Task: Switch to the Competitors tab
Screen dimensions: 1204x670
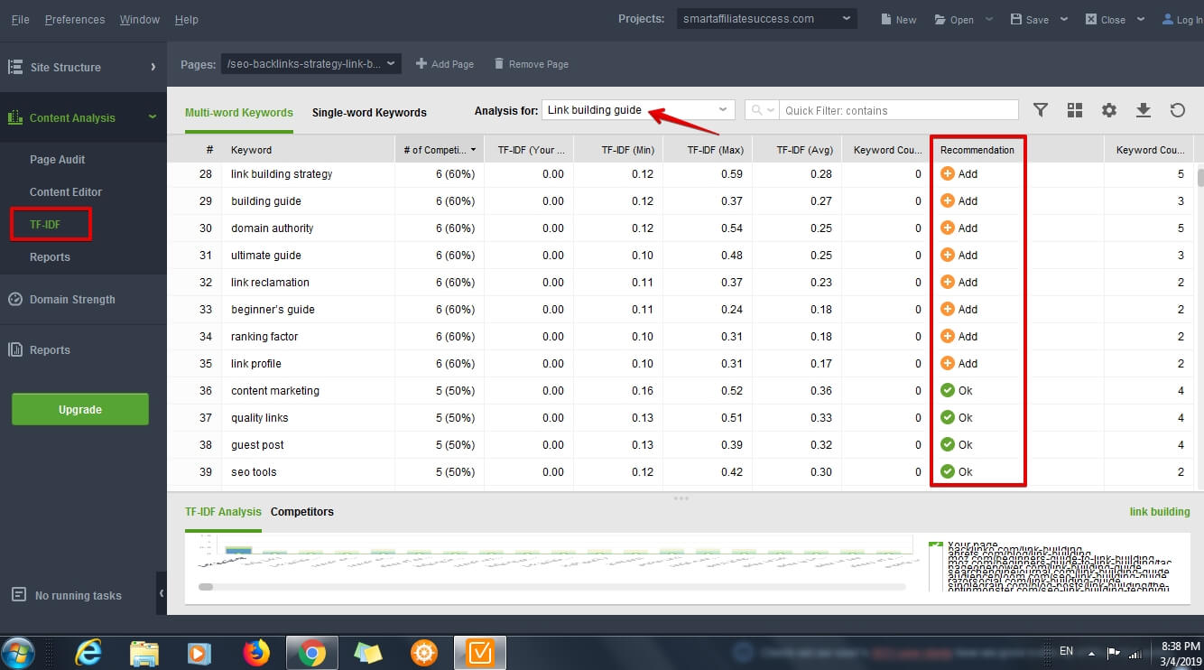Action: pos(302,512)
